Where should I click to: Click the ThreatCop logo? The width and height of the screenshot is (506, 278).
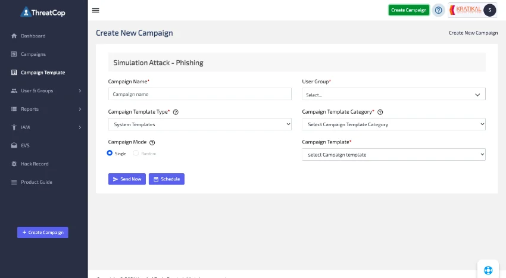point(43,13)
